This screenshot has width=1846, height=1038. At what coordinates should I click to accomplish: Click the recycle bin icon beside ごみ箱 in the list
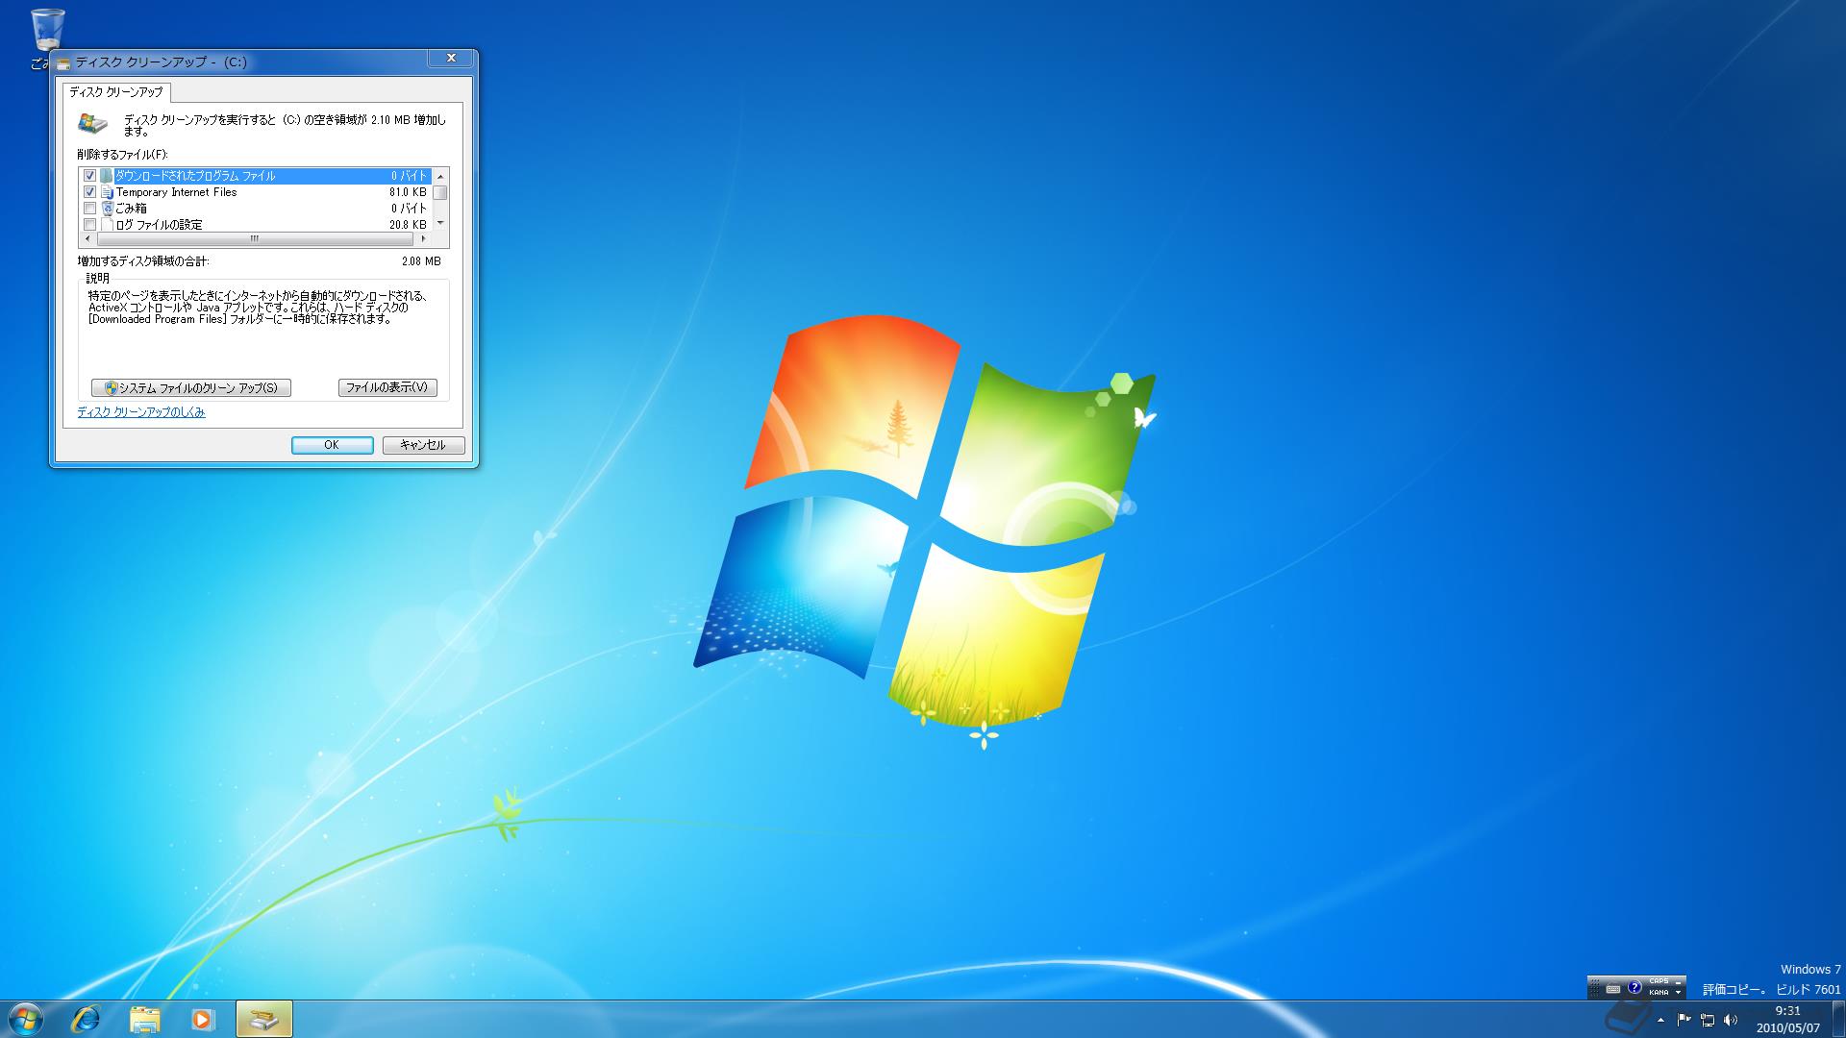(107, 209)
